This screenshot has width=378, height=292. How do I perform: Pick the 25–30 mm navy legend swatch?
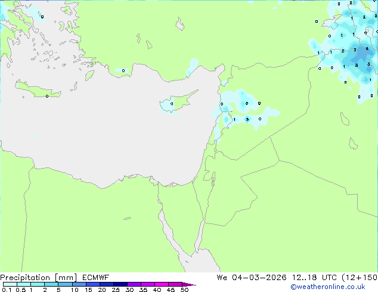point(120,284)
